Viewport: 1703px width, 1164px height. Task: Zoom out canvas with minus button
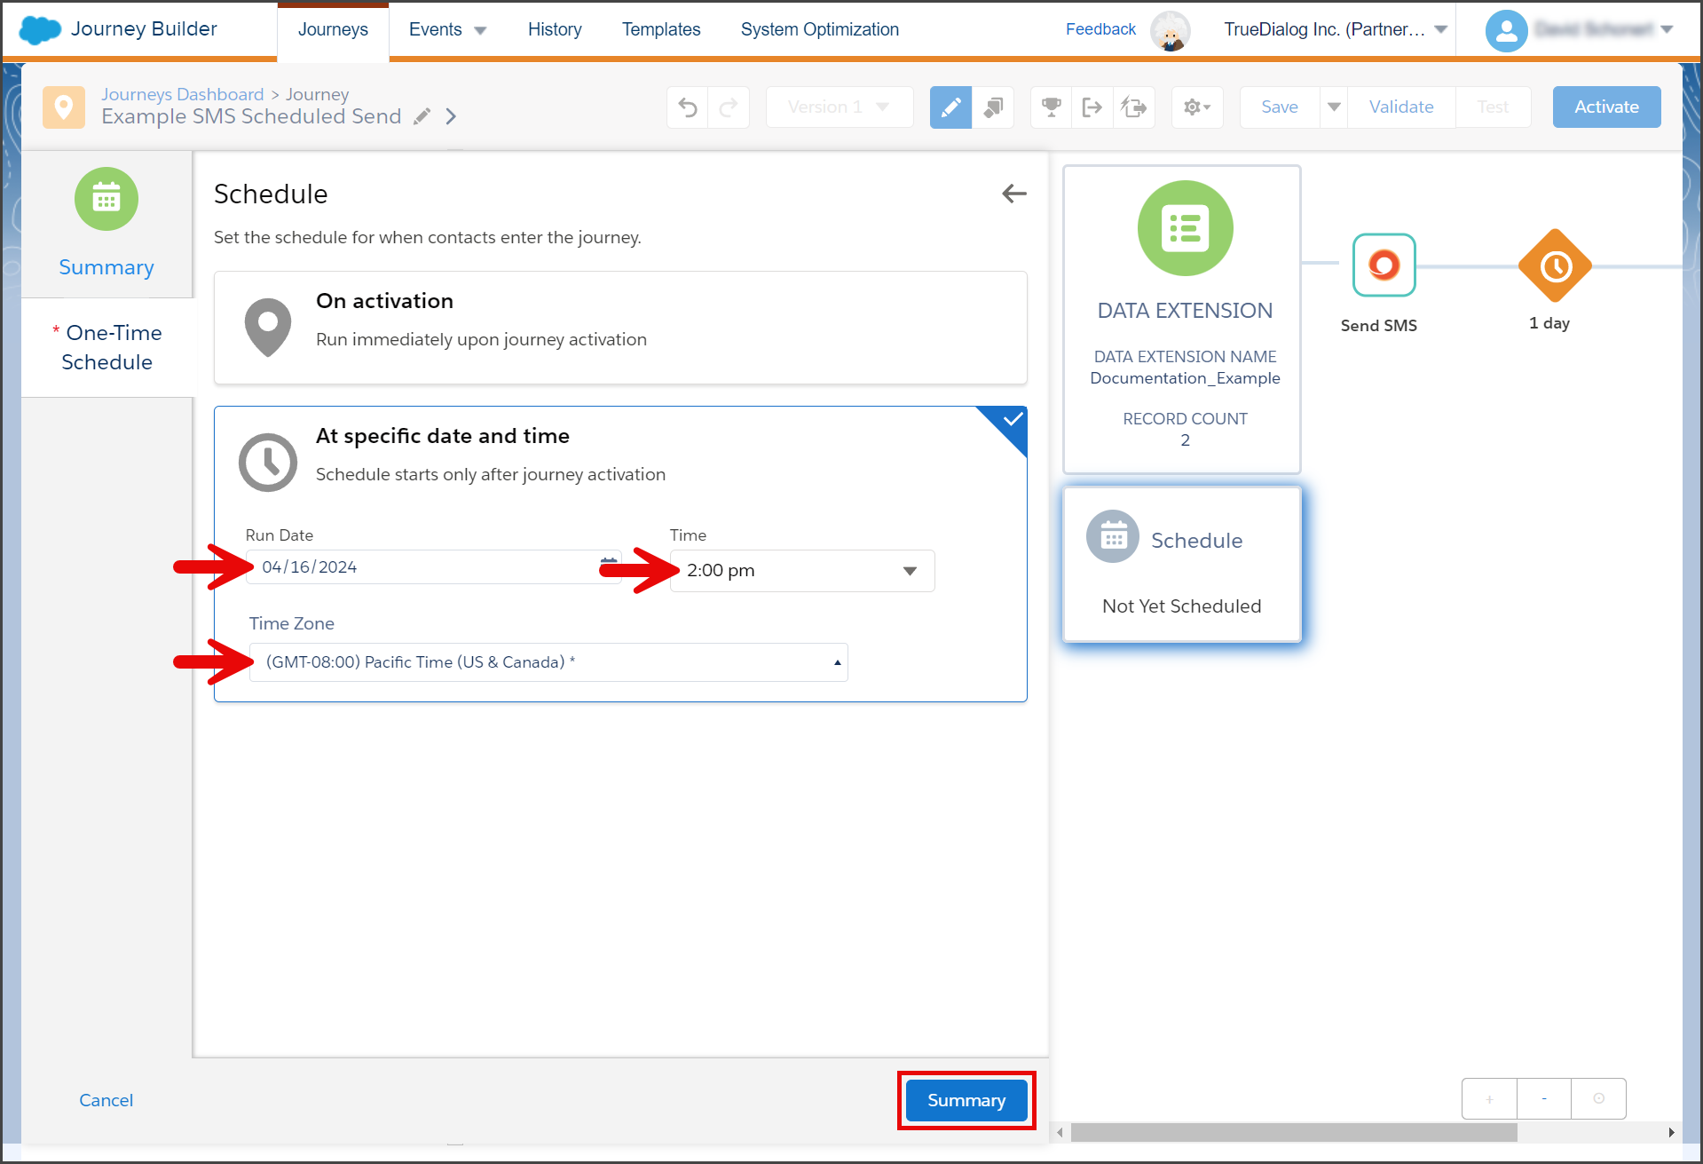tap(1544, 1099)
